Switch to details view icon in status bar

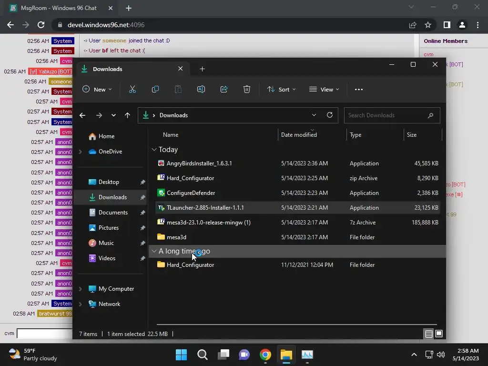(428, 334)
